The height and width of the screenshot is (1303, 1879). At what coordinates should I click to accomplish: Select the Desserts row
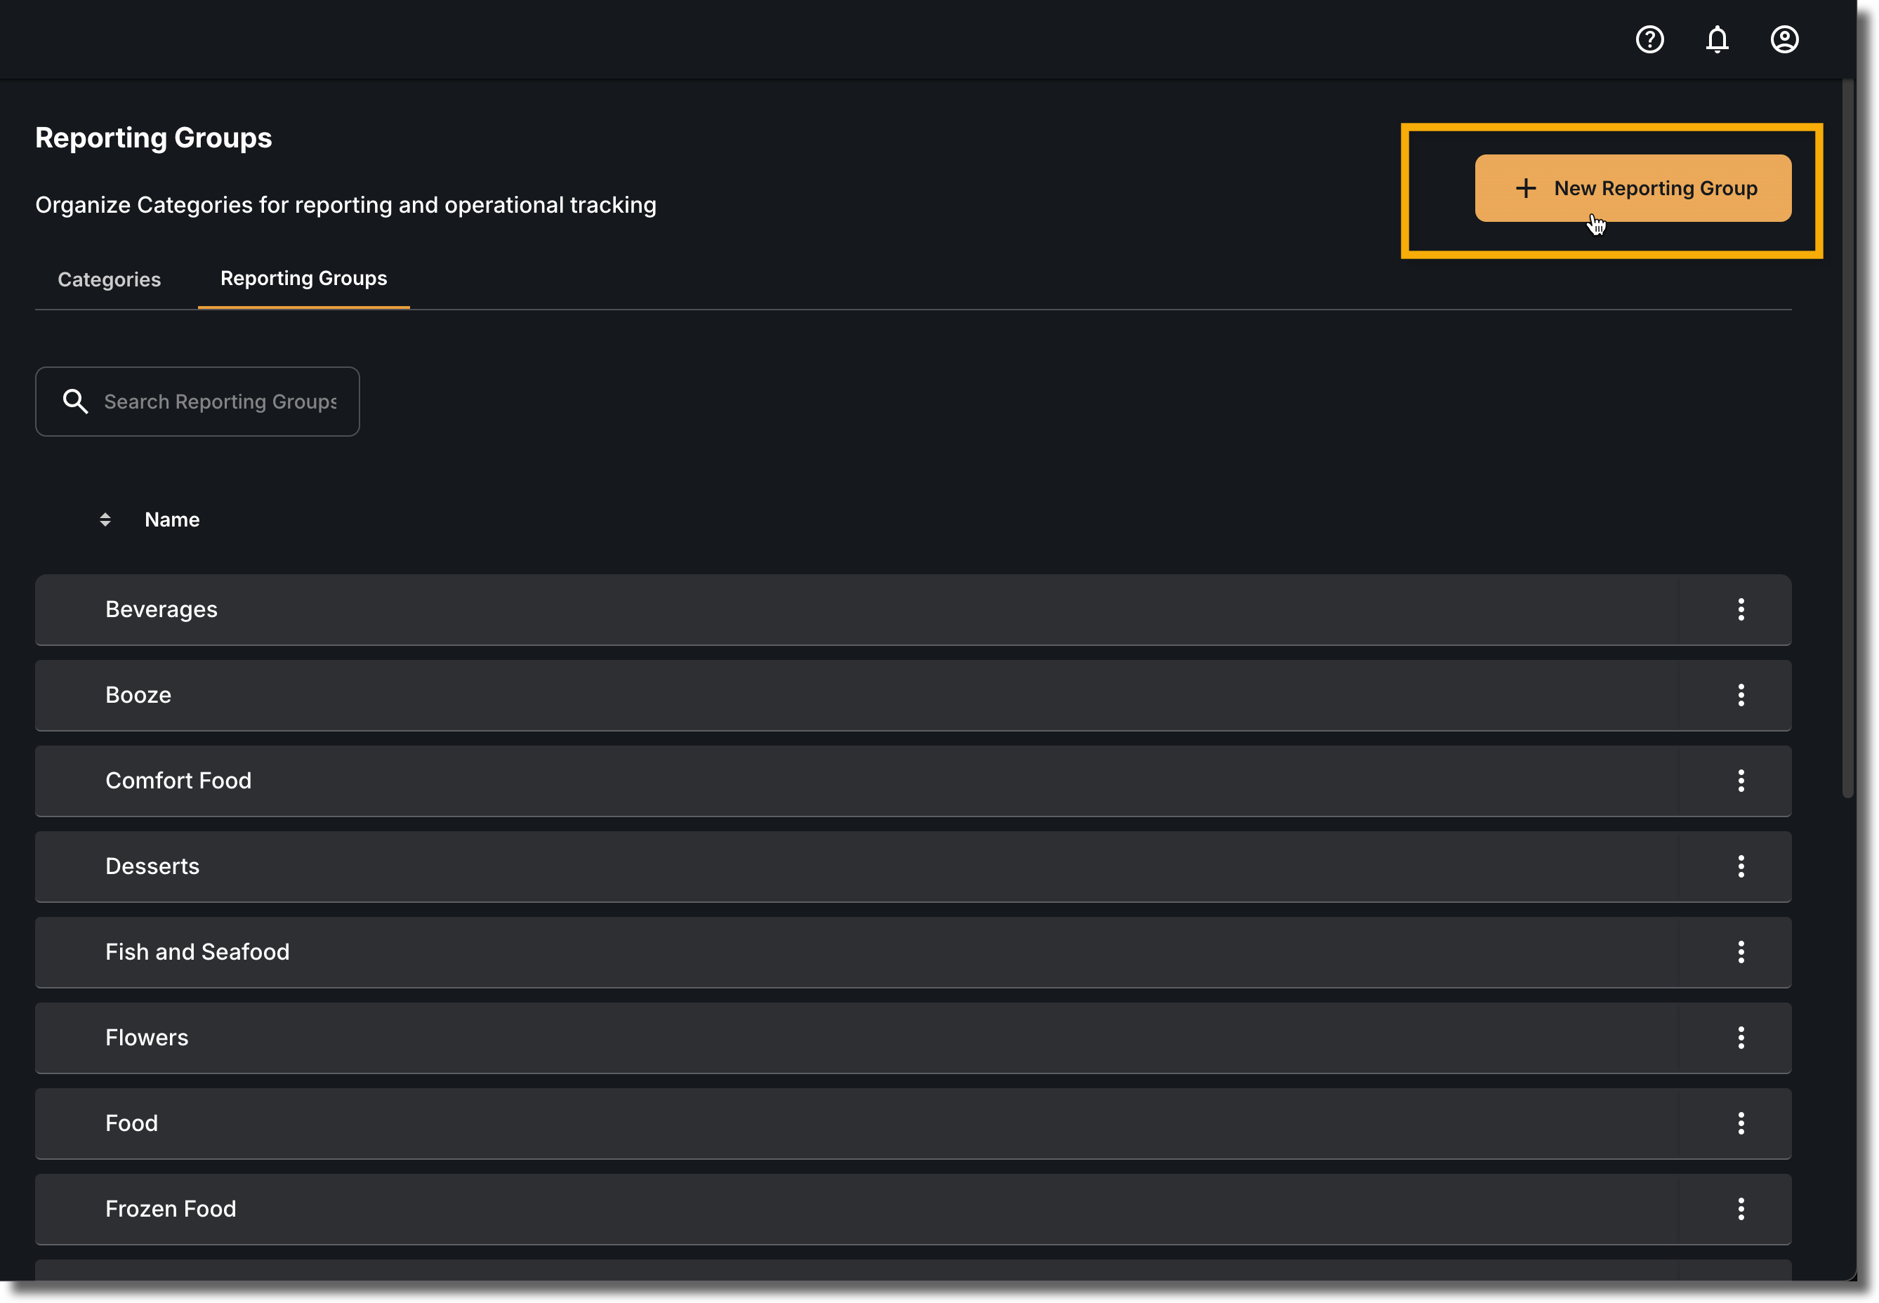click(x=913, y=866)
